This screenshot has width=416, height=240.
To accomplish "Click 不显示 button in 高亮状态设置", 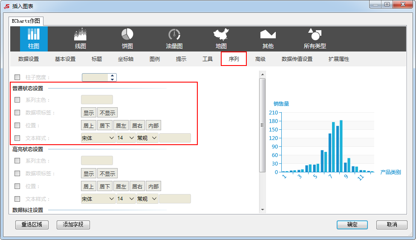I will (107, 174).
